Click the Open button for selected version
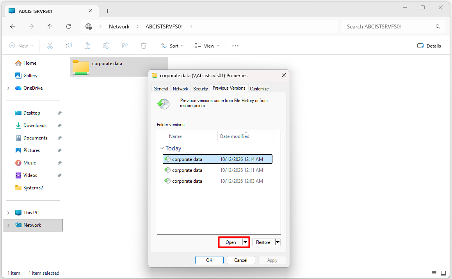Image resolution: width=452 pixels, height=279 pixels. pos(231,242)
